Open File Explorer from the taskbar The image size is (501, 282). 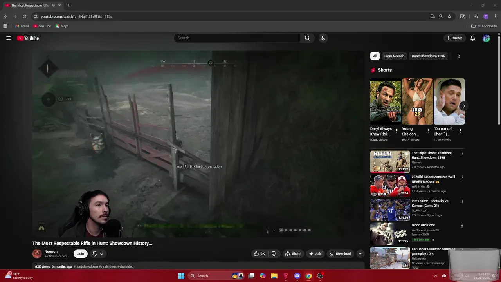(x=274, y=276)
